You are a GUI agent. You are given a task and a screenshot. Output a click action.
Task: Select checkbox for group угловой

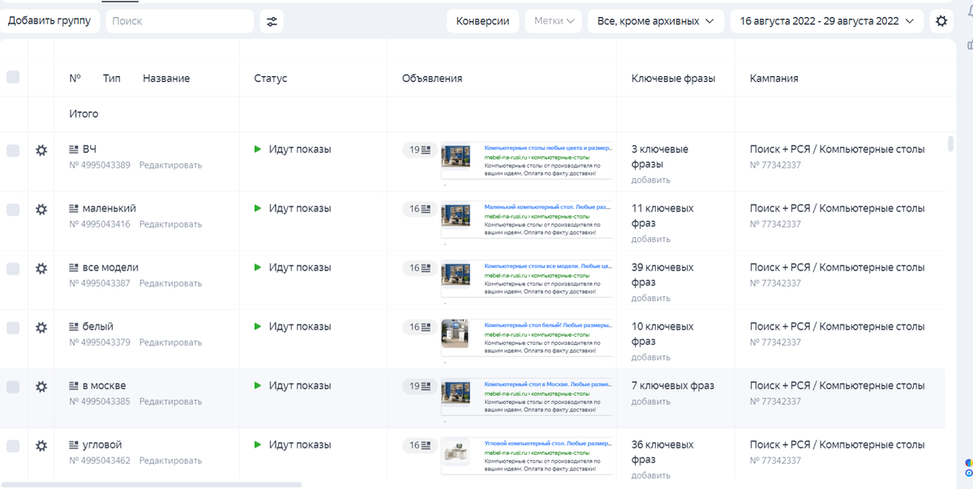click(13, 446)
